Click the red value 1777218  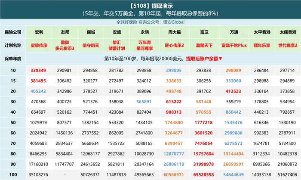tap(203, 122)
